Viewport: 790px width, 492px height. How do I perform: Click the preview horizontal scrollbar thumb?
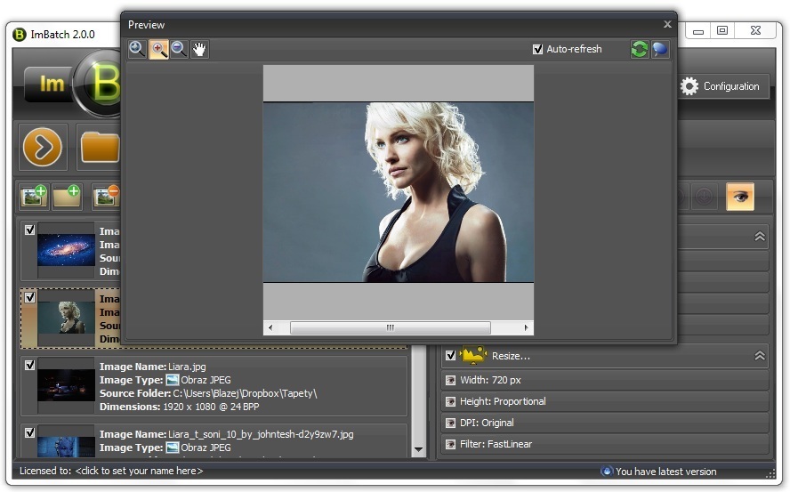(391, 327)
